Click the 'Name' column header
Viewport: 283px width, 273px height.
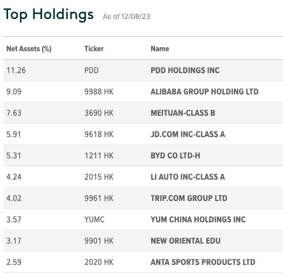pos(160,49)
